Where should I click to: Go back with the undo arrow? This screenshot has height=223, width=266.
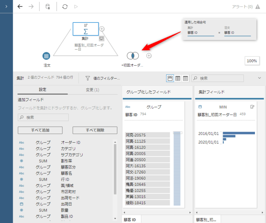(20, 7)
